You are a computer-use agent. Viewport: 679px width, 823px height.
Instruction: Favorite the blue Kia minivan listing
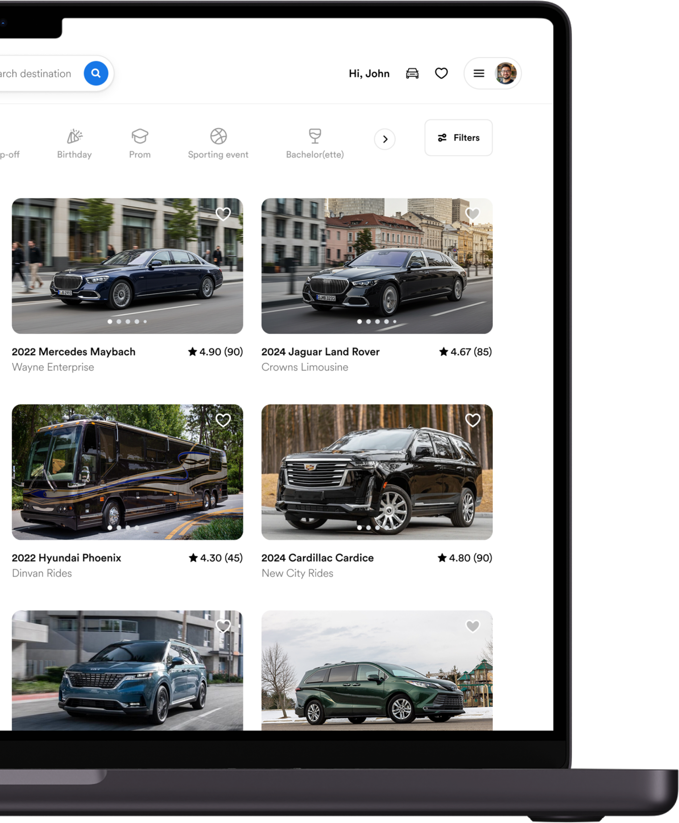223,626
